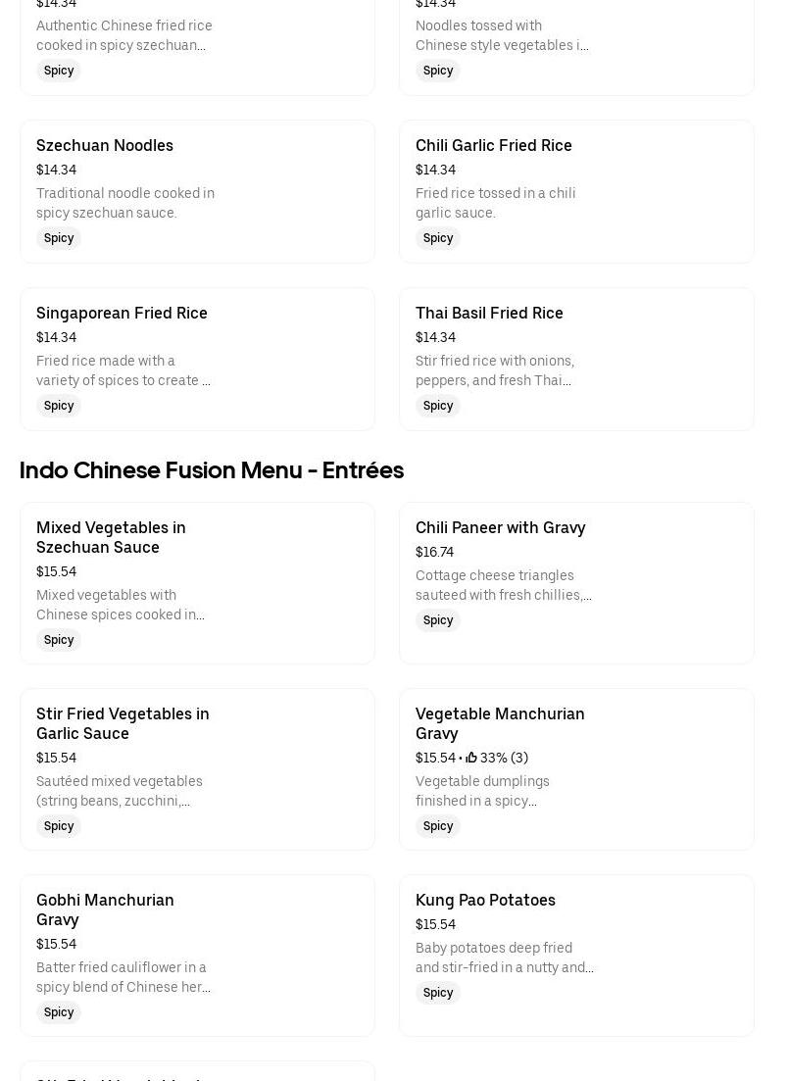The image size is (788, 1081).
Task: Click Spicy tag under Szechuan Noodles
Action: [59, 238]
